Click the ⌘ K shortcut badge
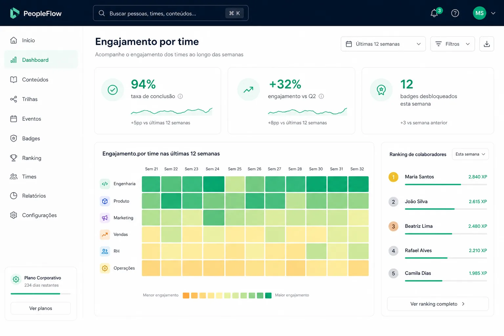 235,13
